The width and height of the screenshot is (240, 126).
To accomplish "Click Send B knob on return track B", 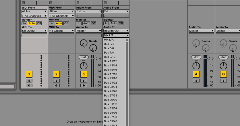I will pos(233,48).
